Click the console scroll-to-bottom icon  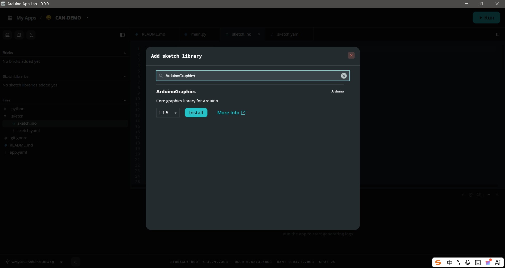(463, 195)
